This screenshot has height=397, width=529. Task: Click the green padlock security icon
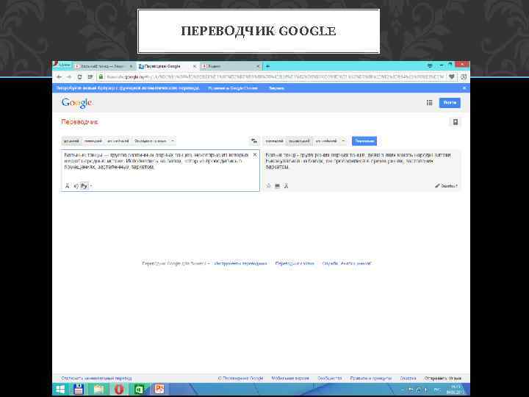point(101,77)
